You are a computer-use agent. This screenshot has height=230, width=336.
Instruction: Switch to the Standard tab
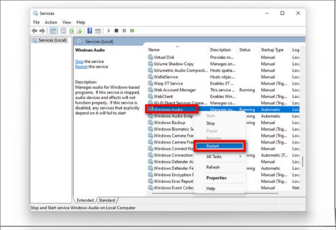(x=107, y=200)
